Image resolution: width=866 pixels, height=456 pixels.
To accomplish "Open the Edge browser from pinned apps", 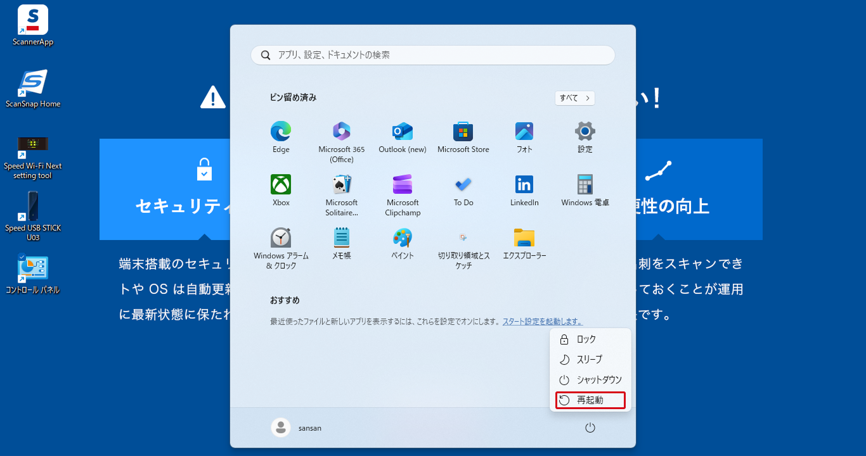I will click(281, 137).
